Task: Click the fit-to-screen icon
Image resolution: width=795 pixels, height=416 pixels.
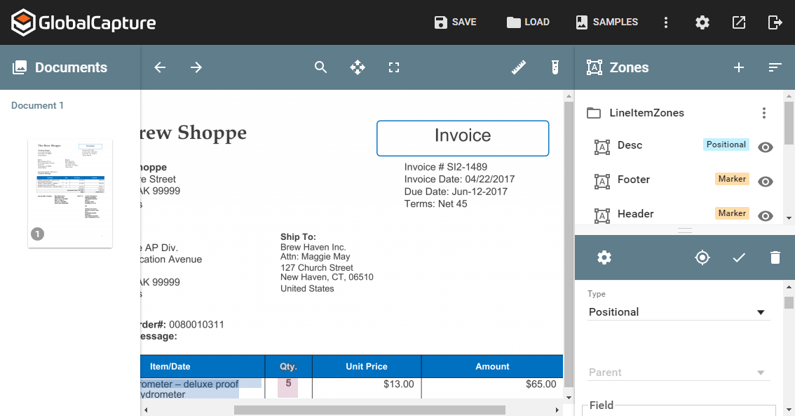Action: click(394, 67)
